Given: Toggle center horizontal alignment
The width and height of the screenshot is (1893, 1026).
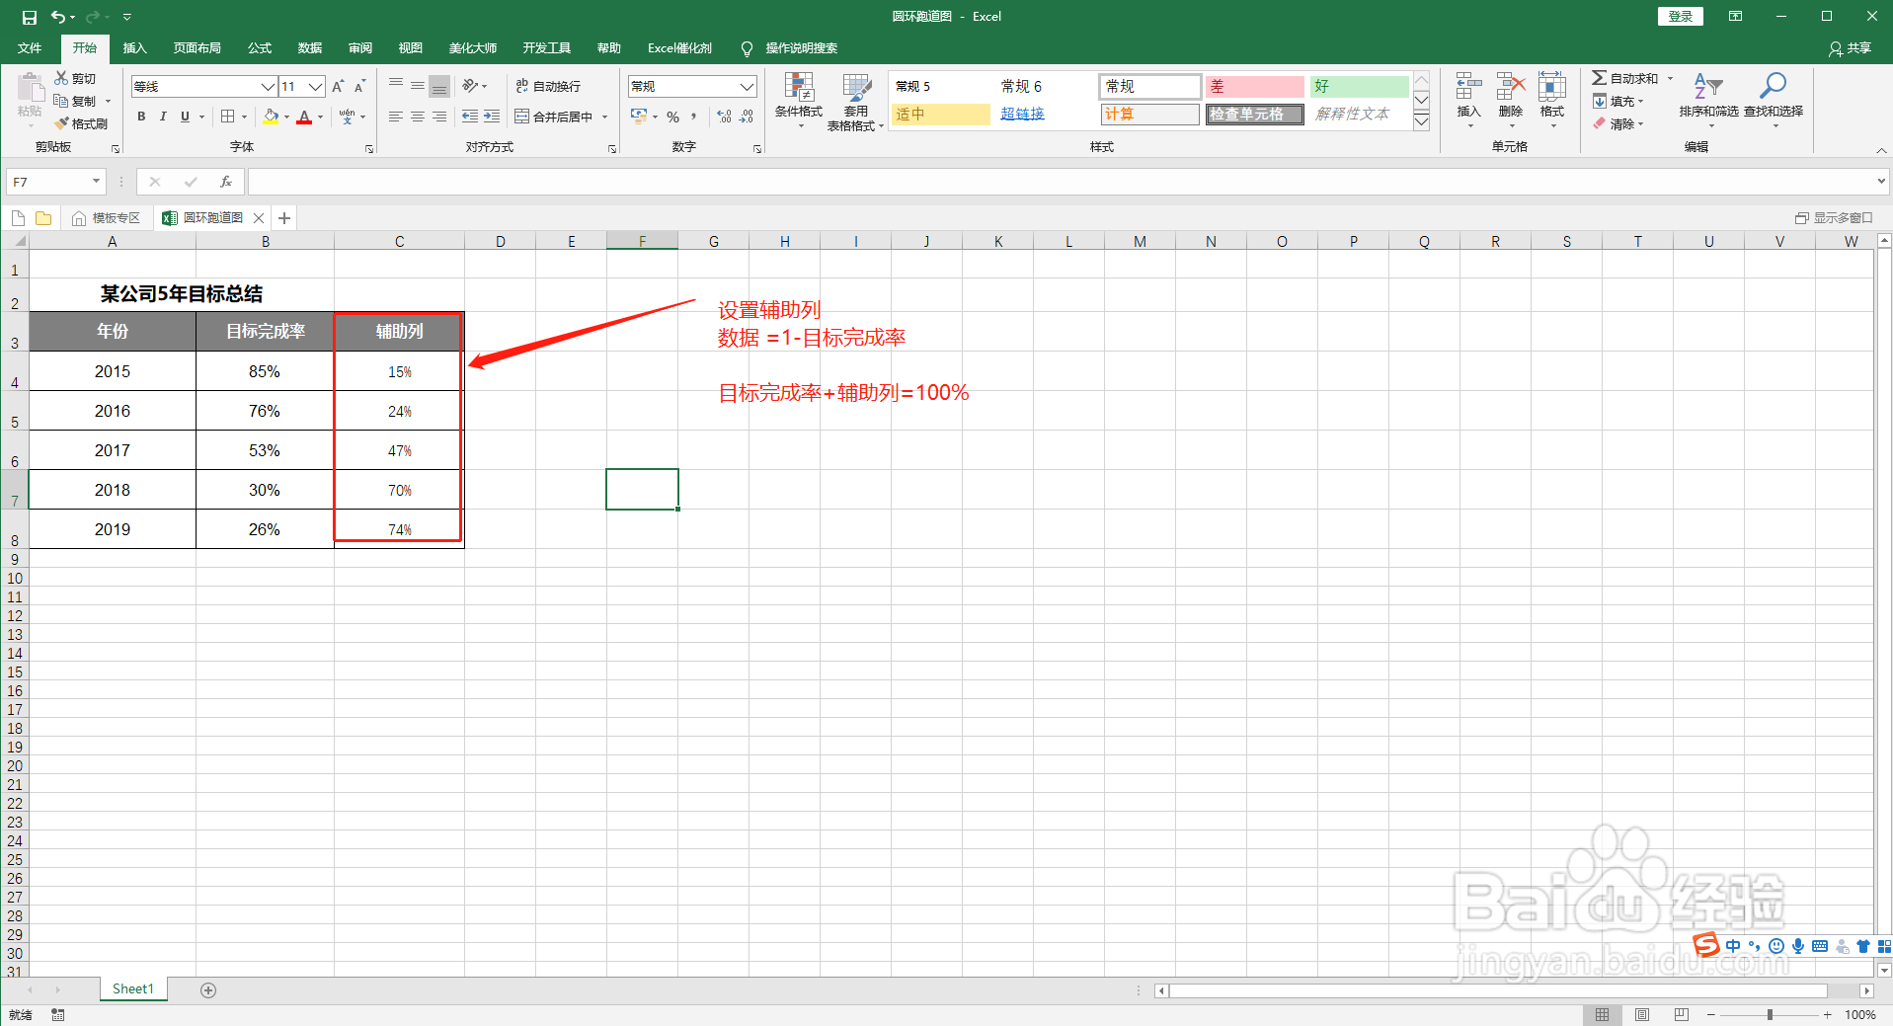Looking at the screenshot, I should click(418, 117).
